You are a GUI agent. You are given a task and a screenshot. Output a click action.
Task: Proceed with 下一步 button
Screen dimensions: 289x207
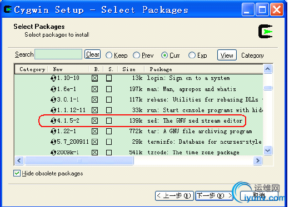click(214, 196)
